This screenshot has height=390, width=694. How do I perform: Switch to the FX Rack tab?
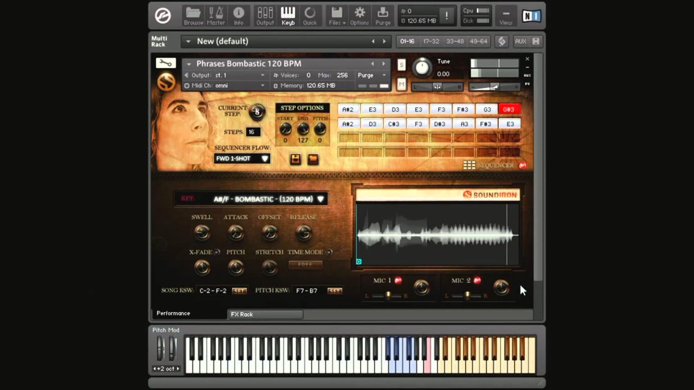[266, 314]
